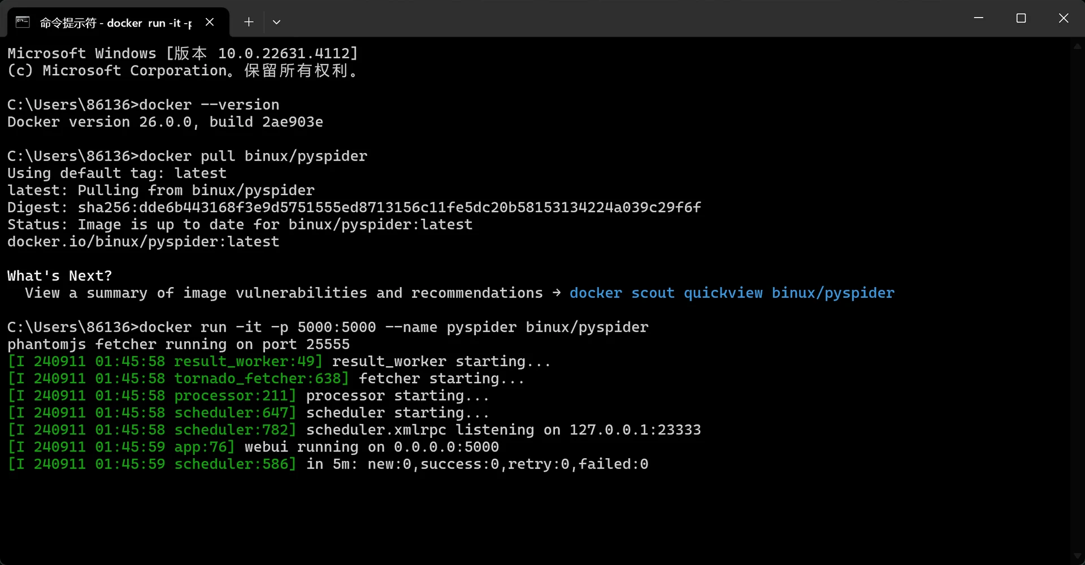The image size is (1085, 565).
Task: Close the docker run tab
Action: pos(210,22)
